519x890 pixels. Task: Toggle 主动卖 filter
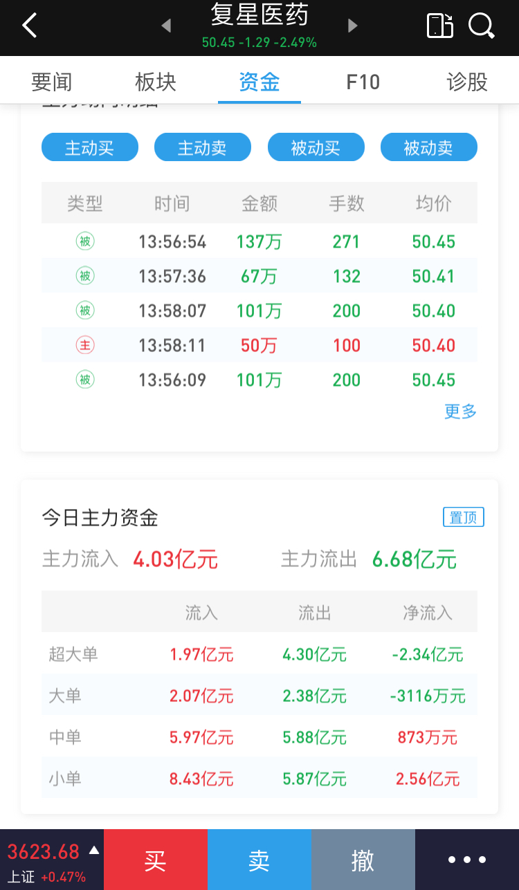pos(203,147)
